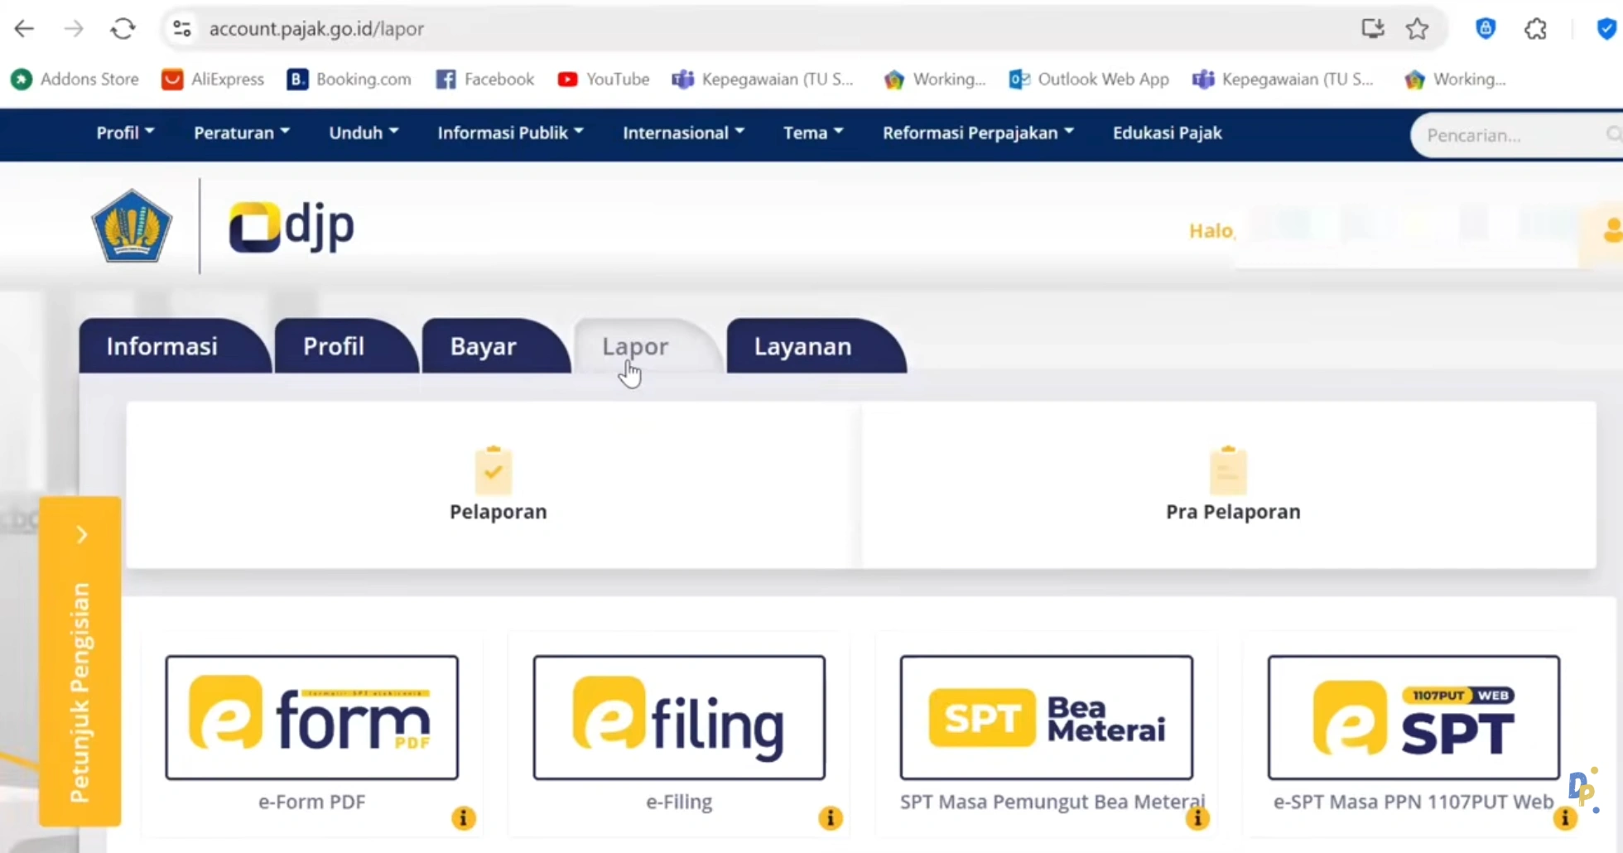Open the Edukasi Pajak link
Viewport: 1623px width, 853px height.
(x=1167, y=133)
